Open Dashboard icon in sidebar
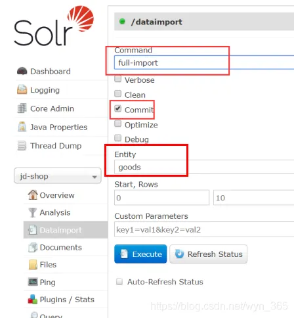The image size is (294, 318). click(22, 72)
